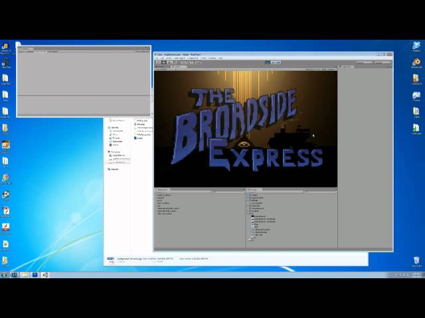Viewport: 425px width, 318px height.
Task: Select Pictures in Explorer navigation pane
Action: click(x=116, y=138)
